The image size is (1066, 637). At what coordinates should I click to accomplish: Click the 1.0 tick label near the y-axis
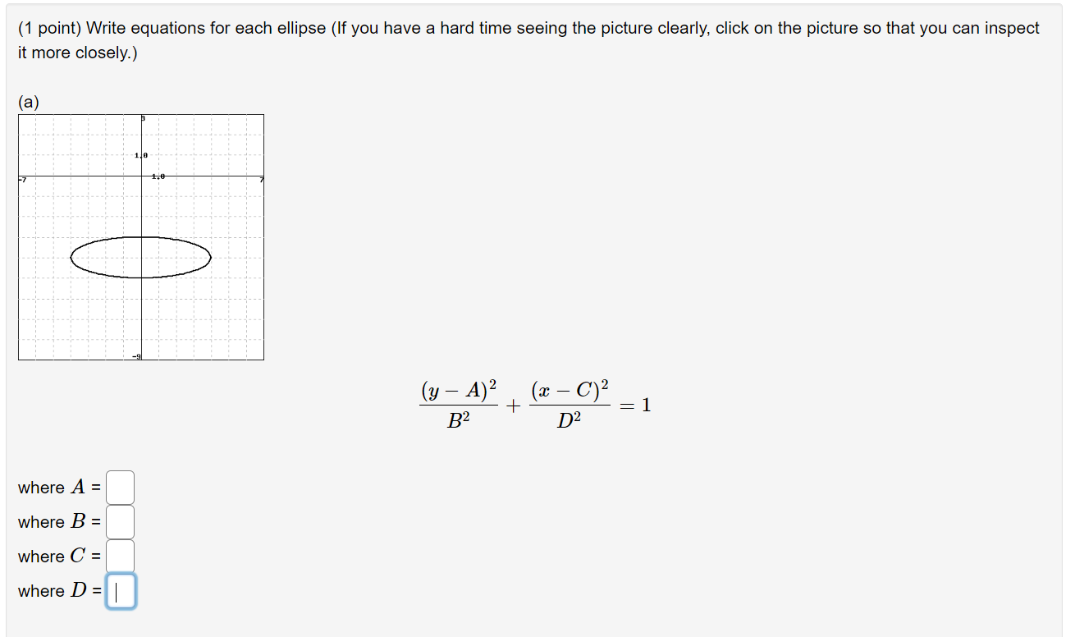[x=140, y=154]
